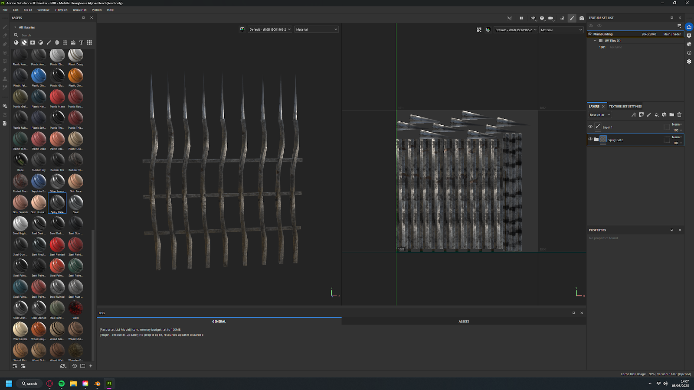Open the Base color channel dropdown
The height and width of the screenshot is (390, 694).
tap(600, 115)
